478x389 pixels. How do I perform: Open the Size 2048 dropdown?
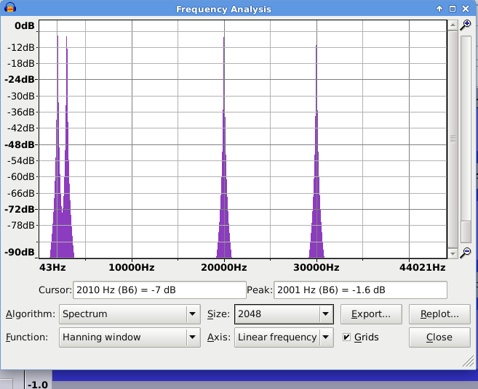coord(284,314)
